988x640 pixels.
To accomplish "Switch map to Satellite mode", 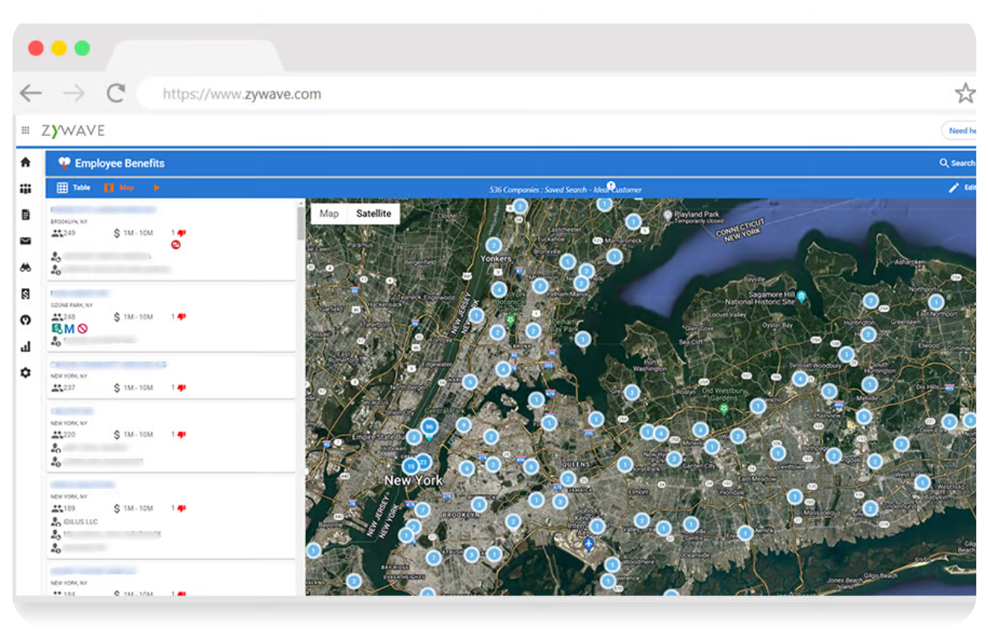I will (x=373, y=214).
